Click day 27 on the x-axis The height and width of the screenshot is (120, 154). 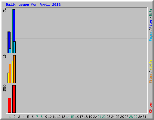coord(126,117)
